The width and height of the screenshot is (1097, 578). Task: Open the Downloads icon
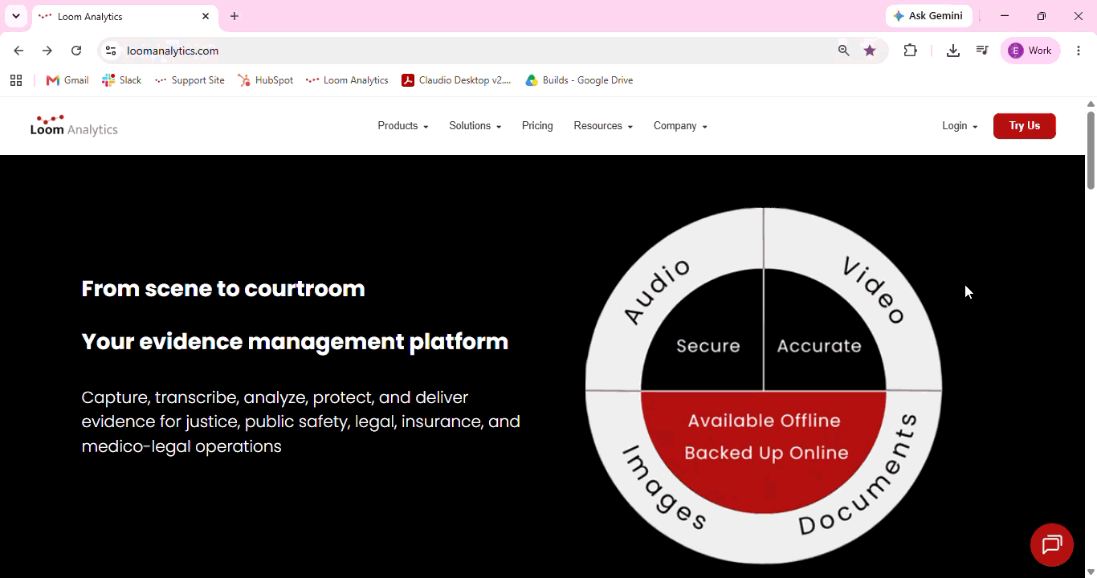tap(953, 51)
